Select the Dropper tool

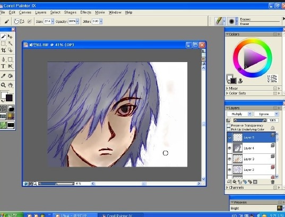[x=3, y=76]
